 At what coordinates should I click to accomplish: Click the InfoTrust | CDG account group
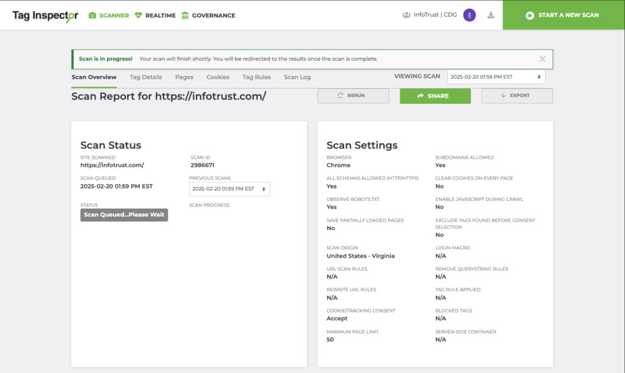430,15
